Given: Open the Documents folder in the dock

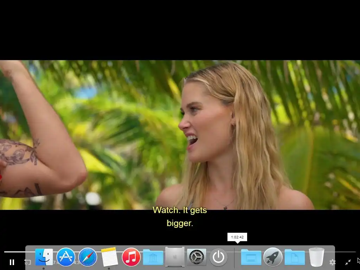Looking at the screenshot, I should tap(295, 257).
